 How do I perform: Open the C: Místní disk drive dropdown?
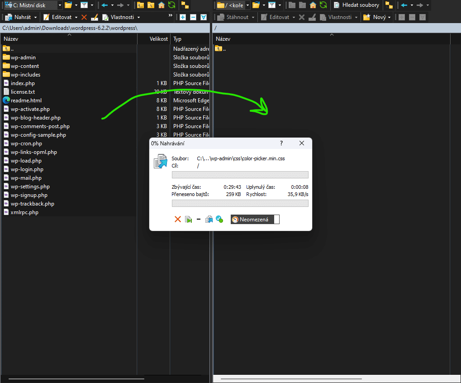pyautogui.click(x=60, y=5)
